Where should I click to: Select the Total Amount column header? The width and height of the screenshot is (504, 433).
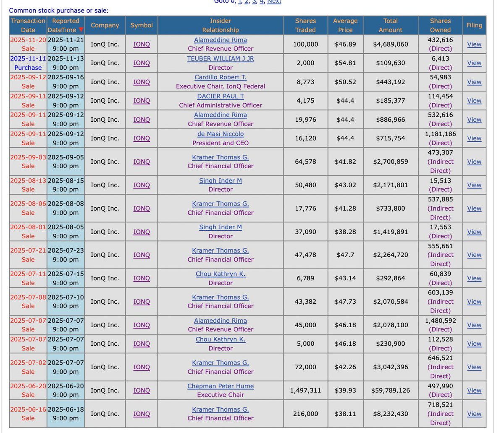click(391, 25)
